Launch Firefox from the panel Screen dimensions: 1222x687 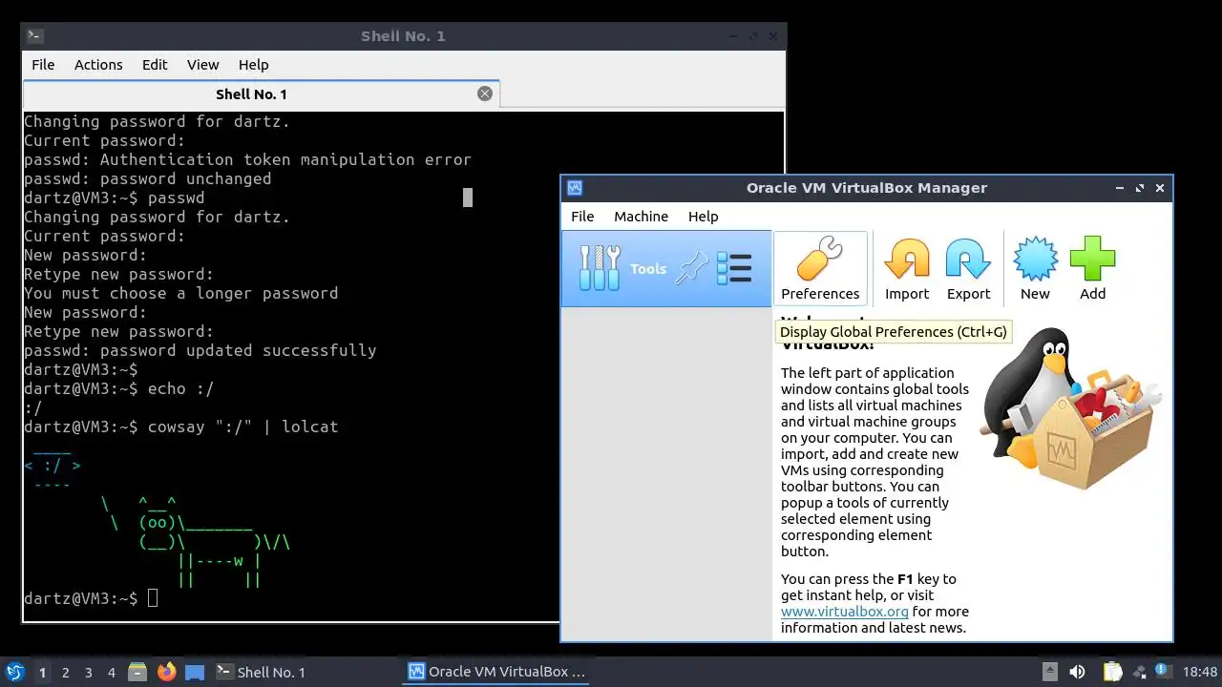(x=166, y=672)
